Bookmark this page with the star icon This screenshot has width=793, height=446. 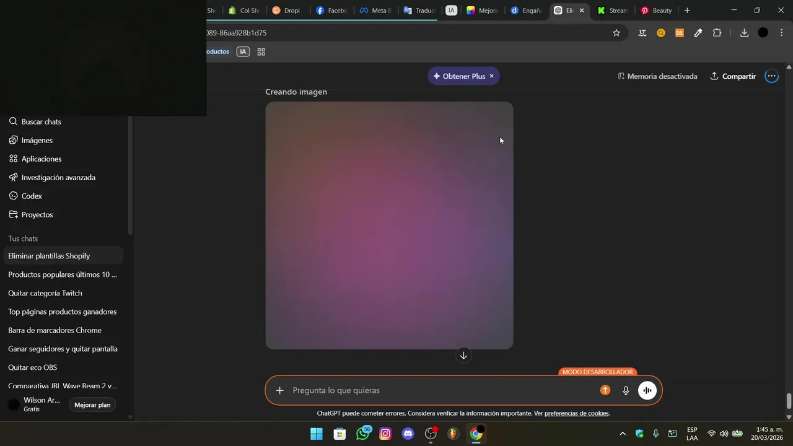click(616, 33)
